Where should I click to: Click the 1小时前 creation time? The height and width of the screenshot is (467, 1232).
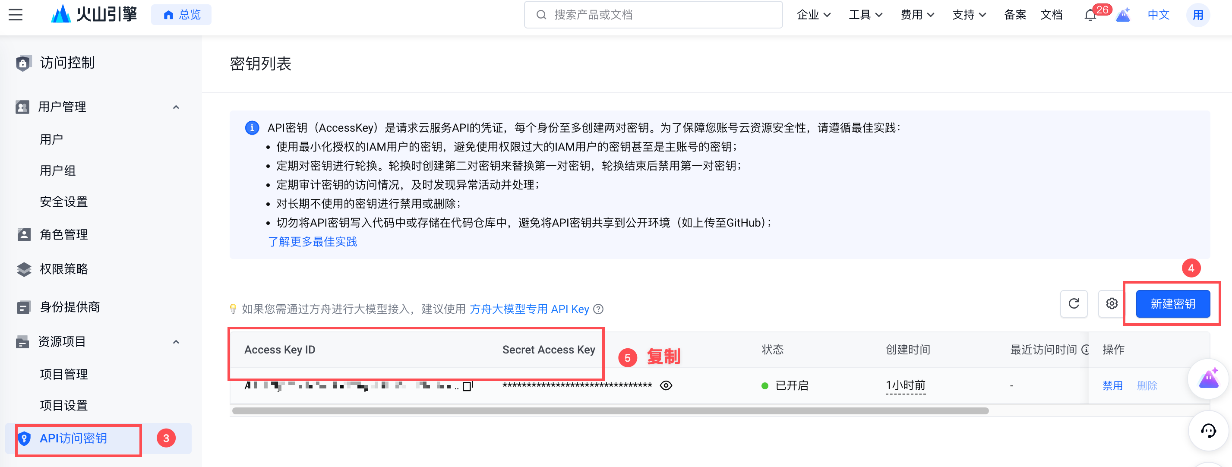(x=905, y=385)
